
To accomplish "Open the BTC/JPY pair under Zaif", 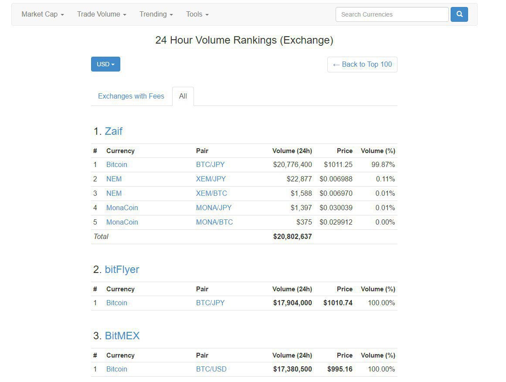I will (210, 165).
